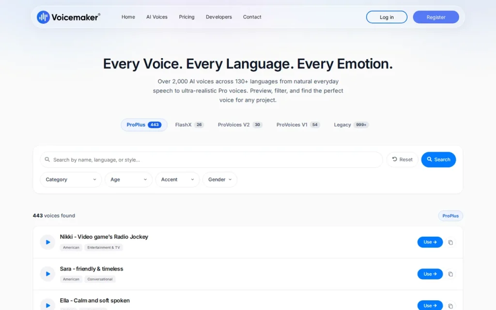Open the Category dropdown
The height and width of the screenshot is (310, 496).
71,180
